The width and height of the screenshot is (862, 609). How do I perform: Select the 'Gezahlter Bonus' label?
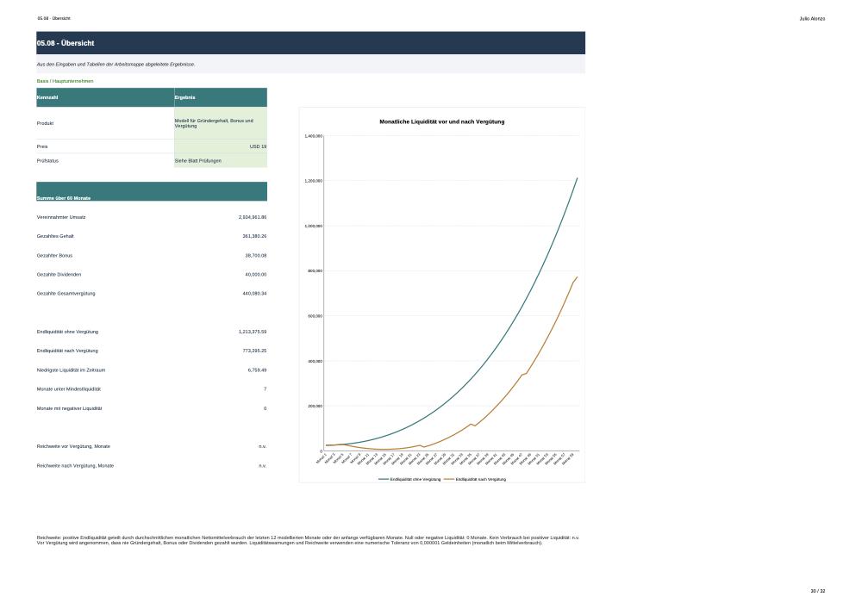(x=54, y=255)
